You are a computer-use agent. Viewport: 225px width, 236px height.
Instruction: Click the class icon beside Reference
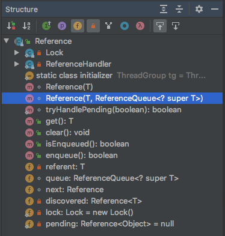click(x=19, y=41)
